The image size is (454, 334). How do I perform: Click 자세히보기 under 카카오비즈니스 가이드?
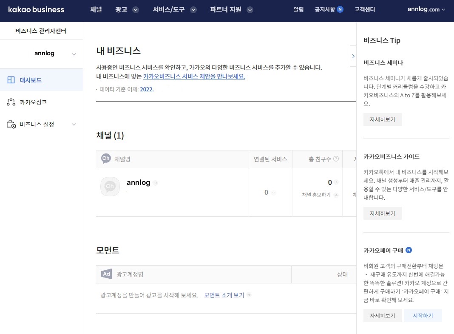[383, 213]
